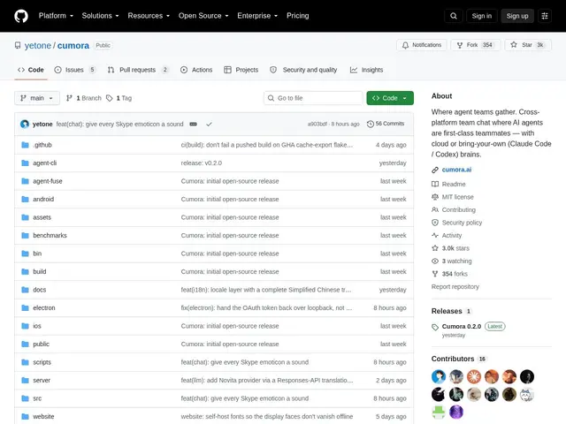566x424 pixels.
Task: Open the main branch selector dropdown
Action: coord(37,98)
